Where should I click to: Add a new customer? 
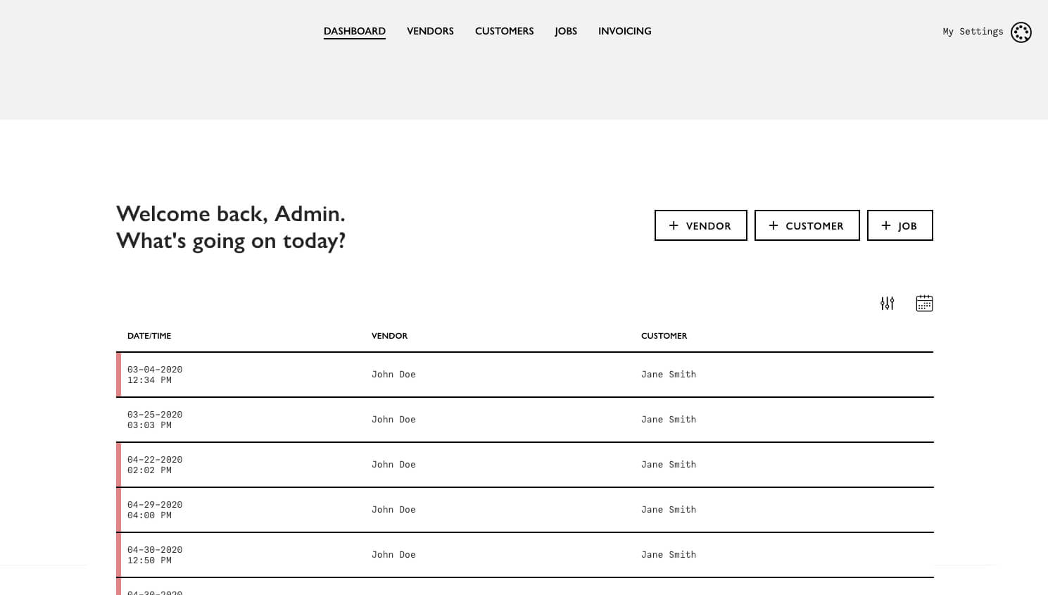(x=807, y=225)
